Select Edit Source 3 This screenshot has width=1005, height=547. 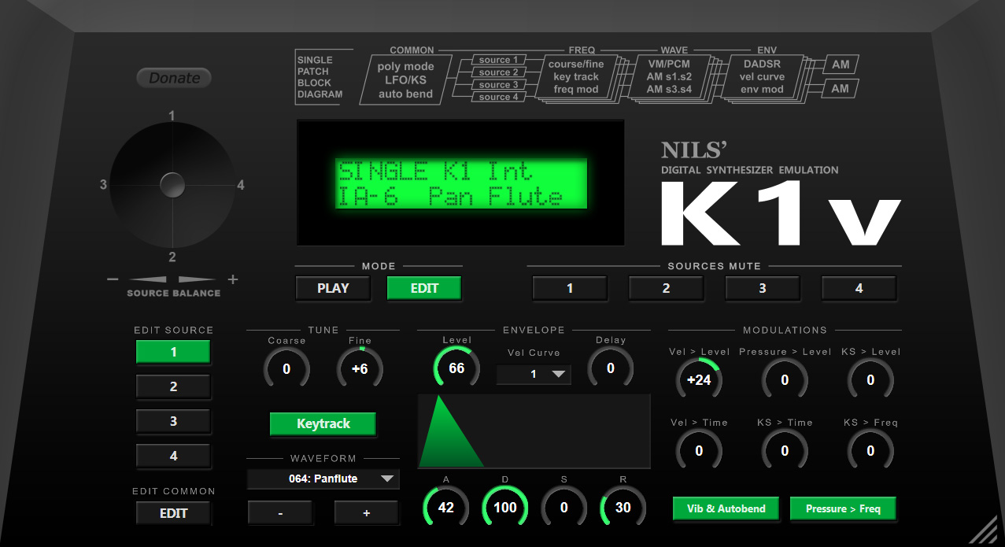point(173,421)
